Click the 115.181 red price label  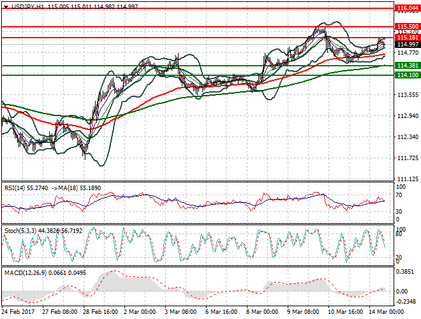[x=408, y=38]
